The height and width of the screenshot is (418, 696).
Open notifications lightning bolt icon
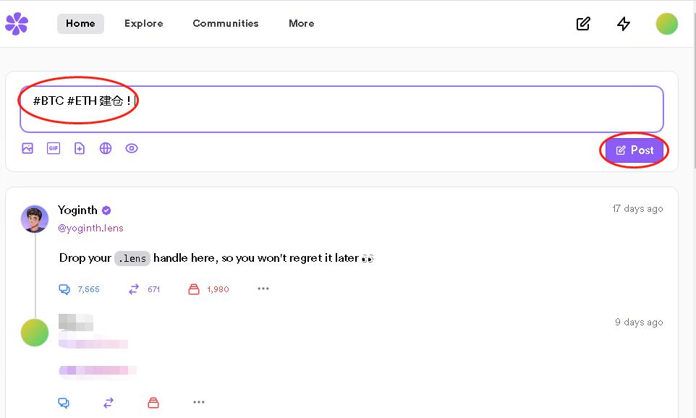(x=624, y=24)
